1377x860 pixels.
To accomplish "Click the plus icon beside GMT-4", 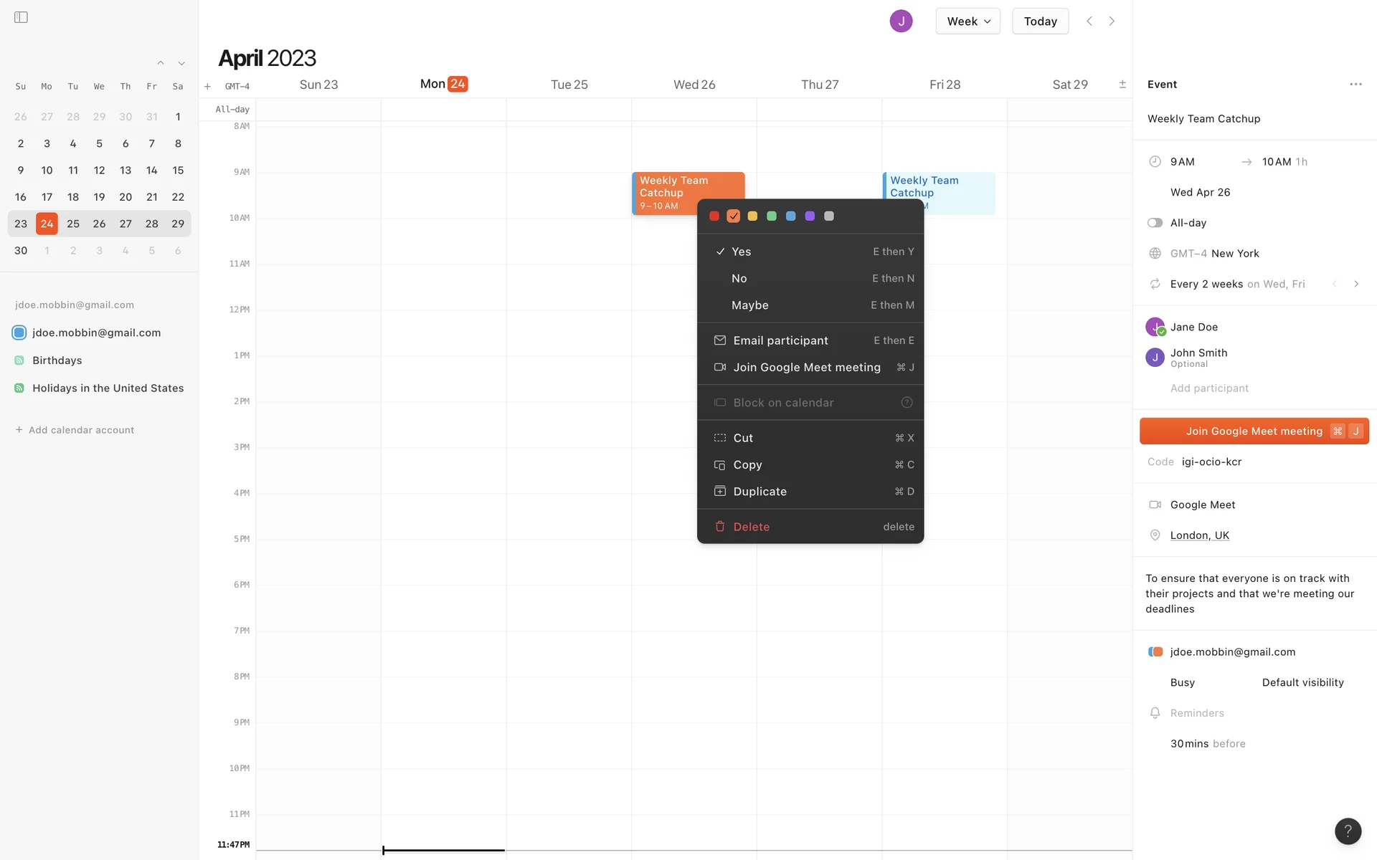I will (x=207, y=86).
